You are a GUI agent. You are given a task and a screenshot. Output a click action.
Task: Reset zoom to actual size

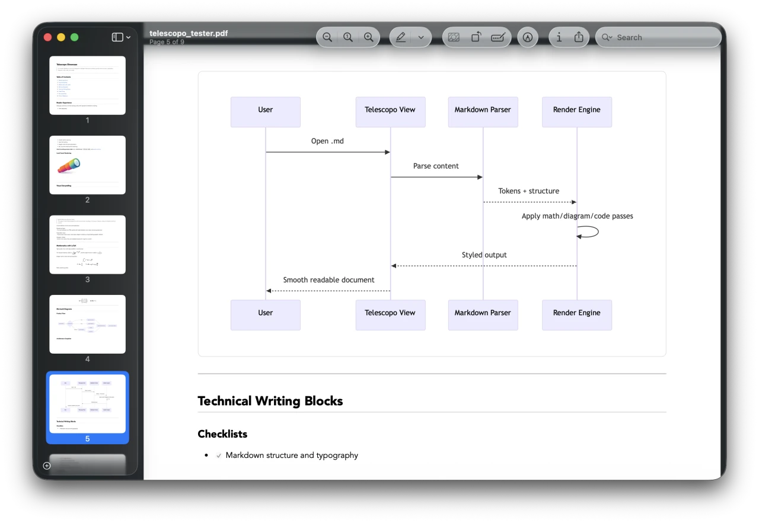pos(348,37)
